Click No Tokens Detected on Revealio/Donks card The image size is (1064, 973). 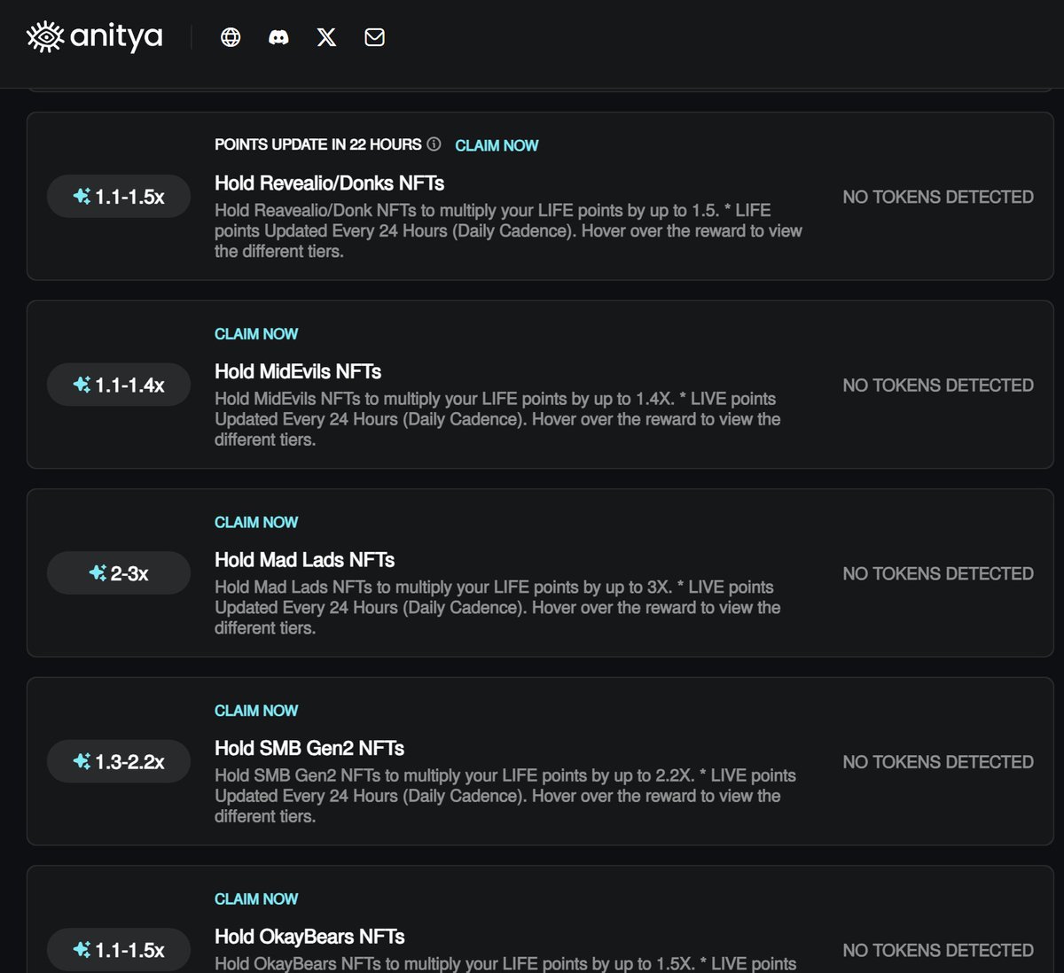[x=938, y=197]
